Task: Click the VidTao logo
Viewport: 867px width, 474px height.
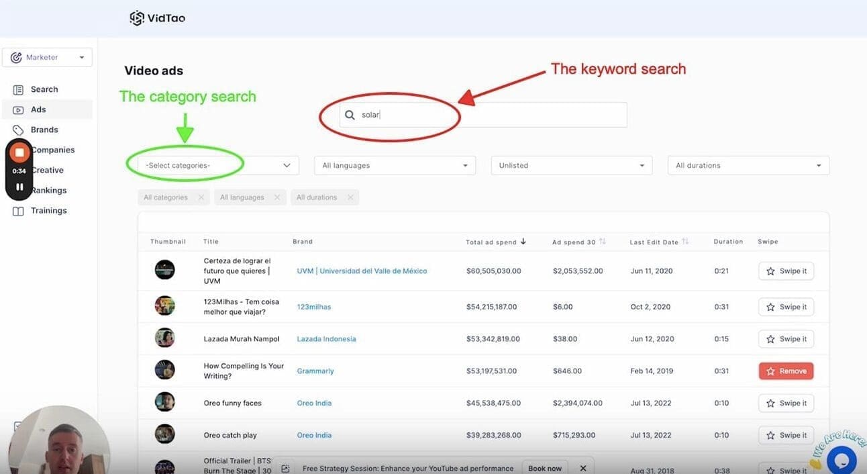Action: (x=157, y=18)
